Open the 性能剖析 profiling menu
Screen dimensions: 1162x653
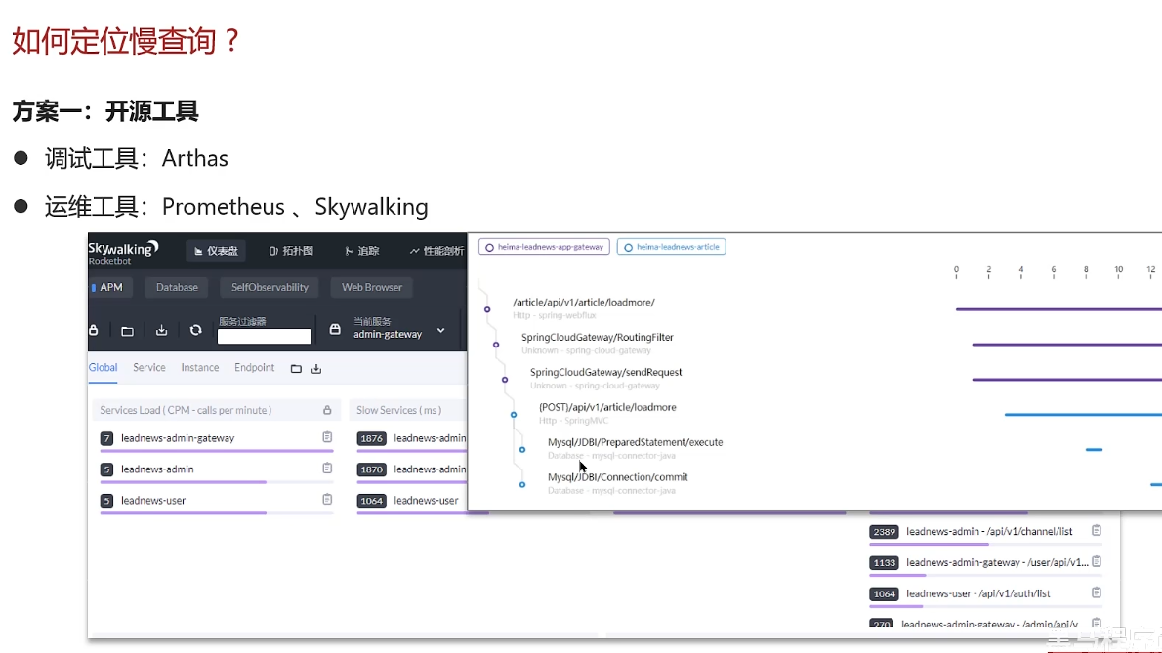point(436,251)
